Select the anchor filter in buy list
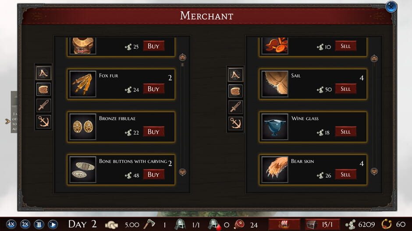This screenshot has height=231, width=412. point(43,122)
